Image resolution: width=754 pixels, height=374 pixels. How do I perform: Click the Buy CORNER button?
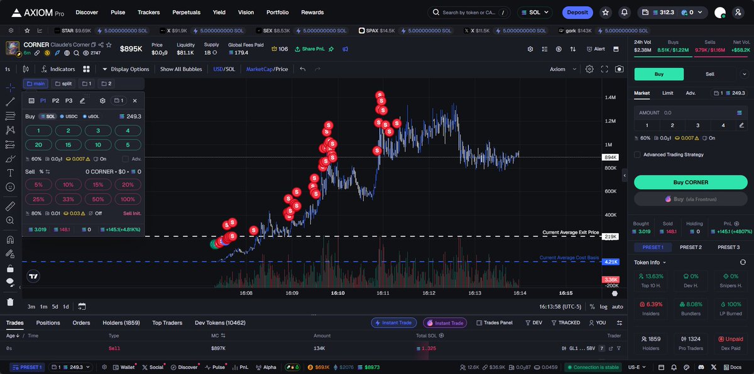coord(691,182)
